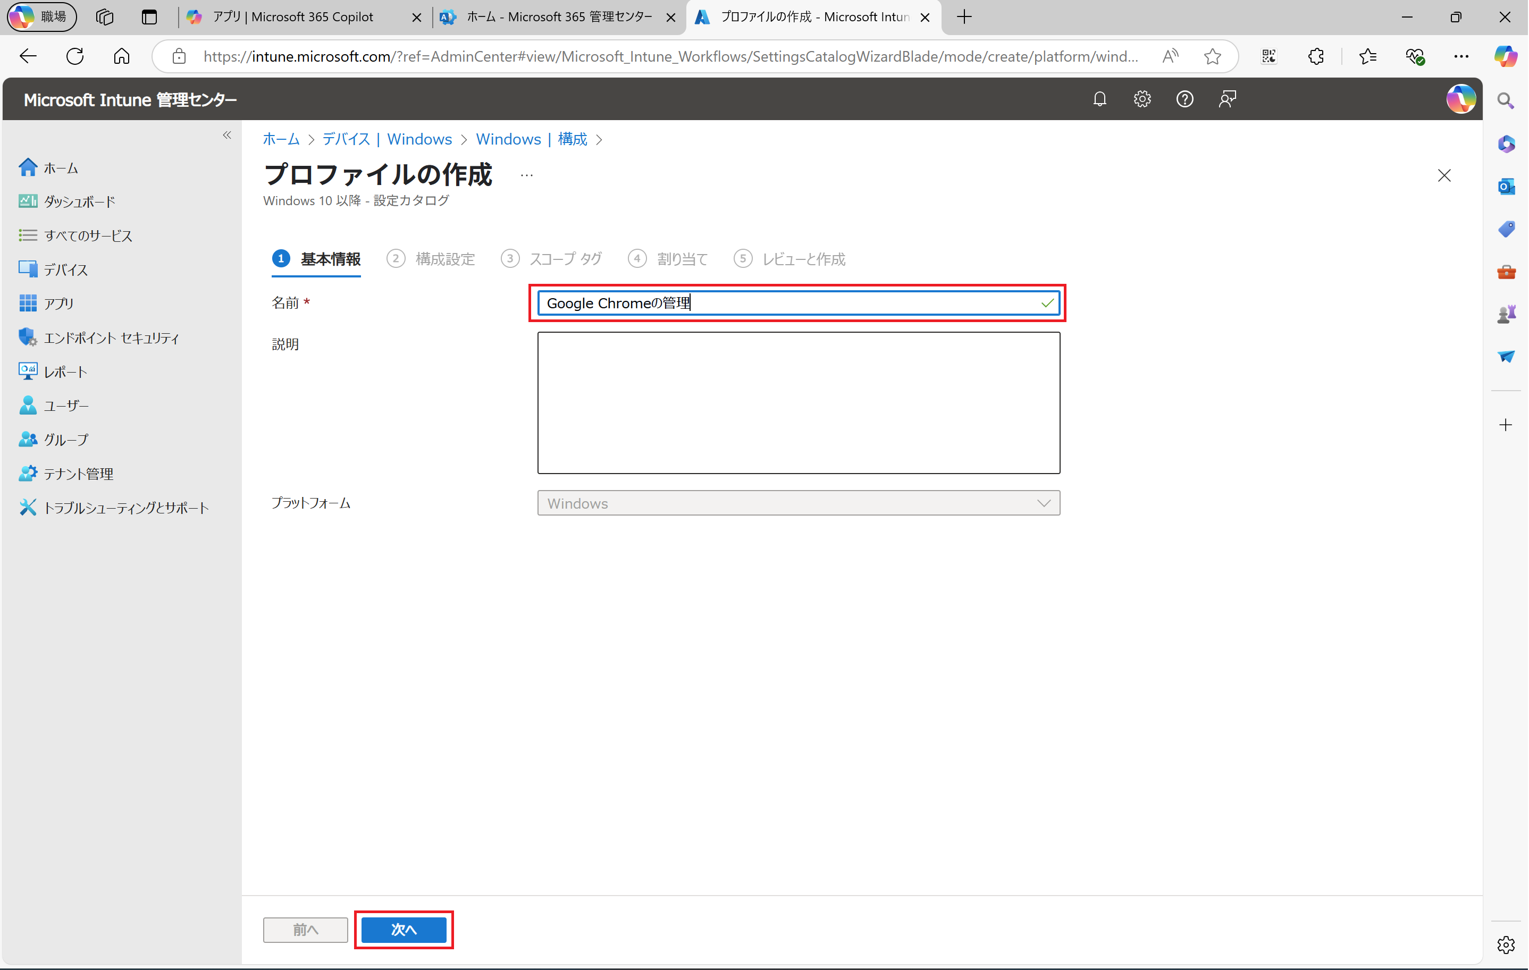Collapse the left navigation with double chevron
Image resolution: width=1529 pixels, height=970 pixels.
[x=228, y=135]
